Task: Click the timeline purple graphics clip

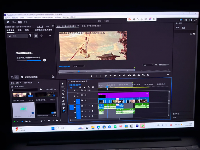Action: (123, 95)
